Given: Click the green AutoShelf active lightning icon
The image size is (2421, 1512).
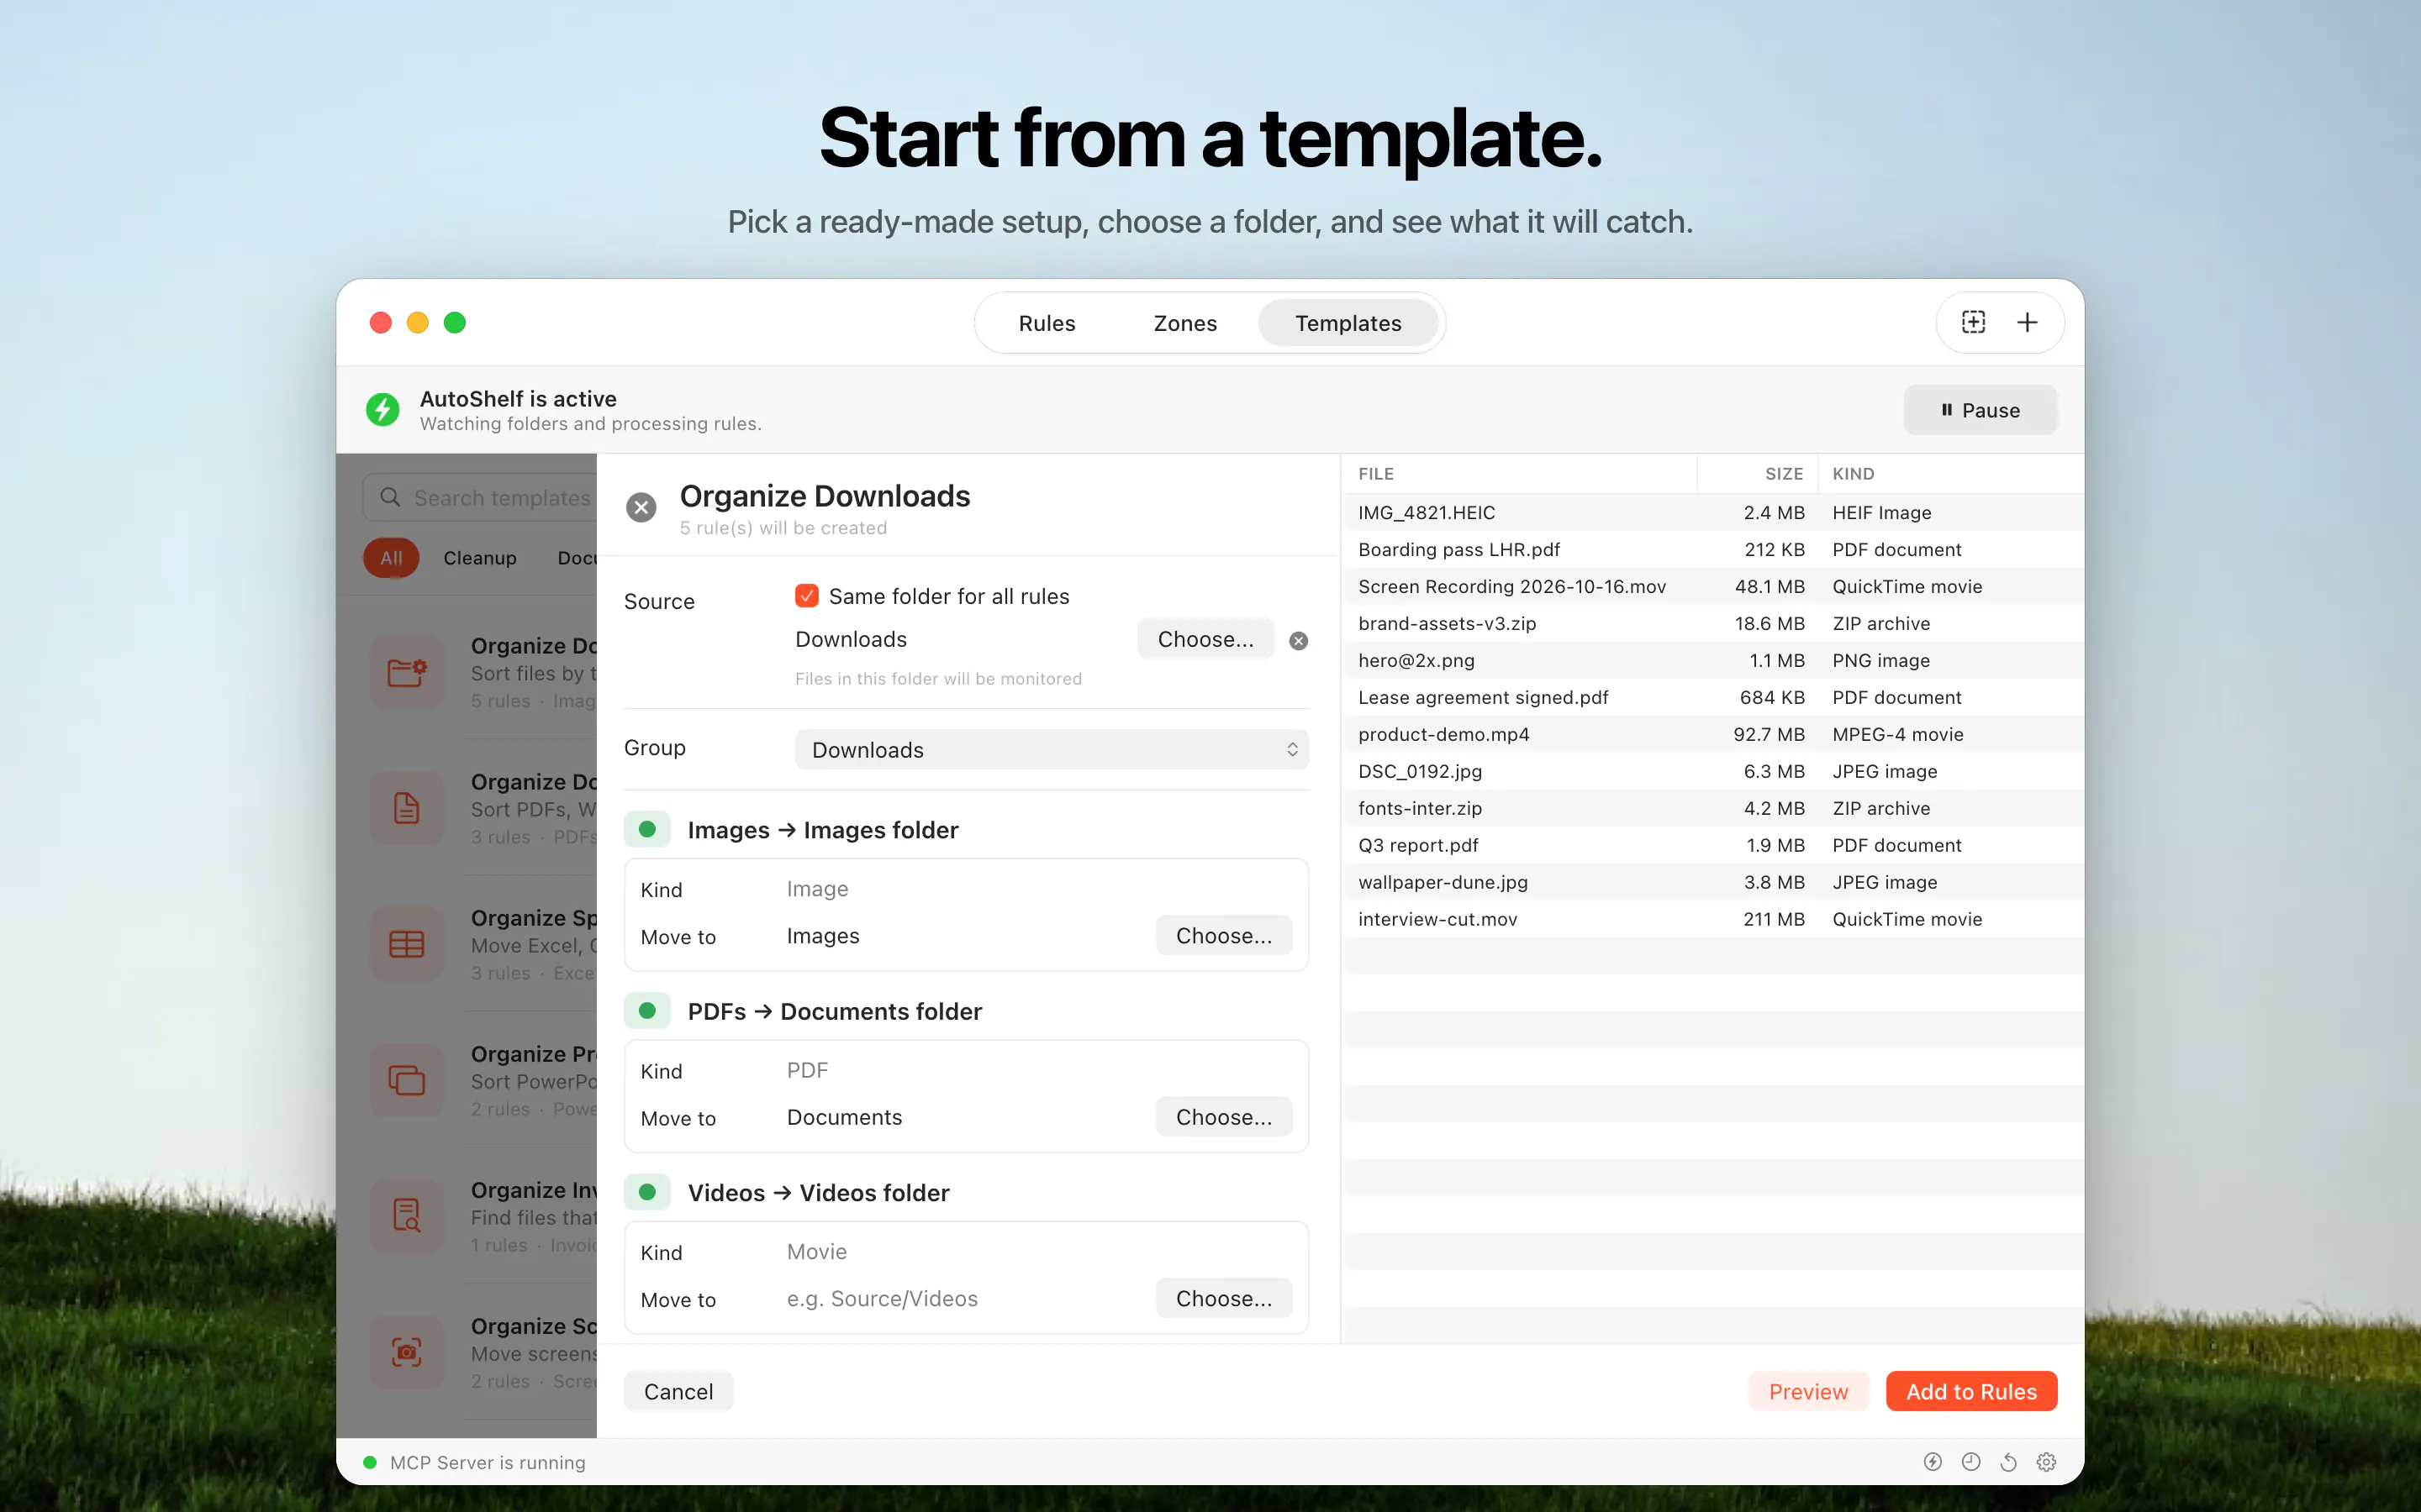Looking at the screenshot, I should 382,409.
